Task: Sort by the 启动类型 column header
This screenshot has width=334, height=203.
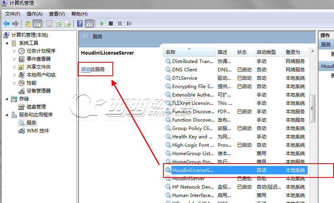Action: click(x=269, y=52)
